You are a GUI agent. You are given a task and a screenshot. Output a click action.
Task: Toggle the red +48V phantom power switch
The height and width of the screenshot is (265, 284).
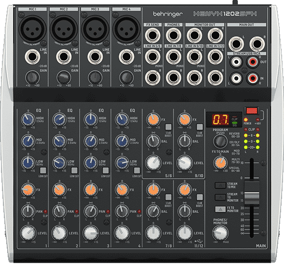click(x=252, y=111)
